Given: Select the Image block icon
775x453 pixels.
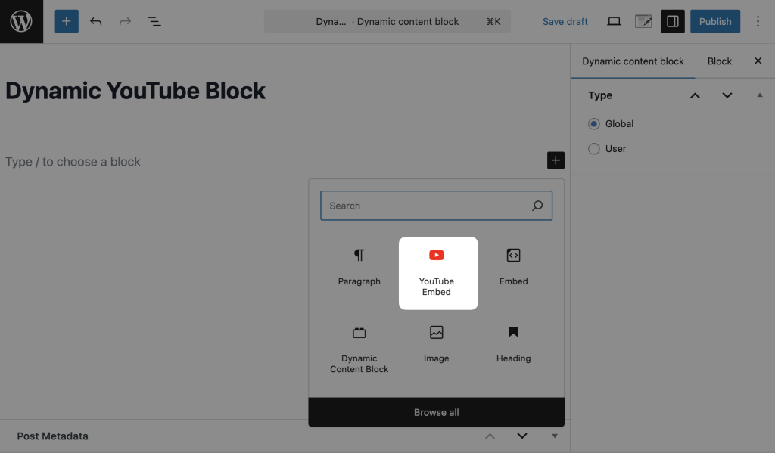Looking at the screenshot, I should coord(437,342).
